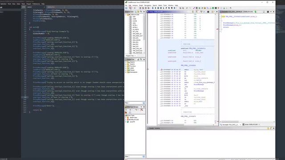Expand the Functions folder in Symbol Tree
Screen dimensions: 285x160
tap(126, 66)
